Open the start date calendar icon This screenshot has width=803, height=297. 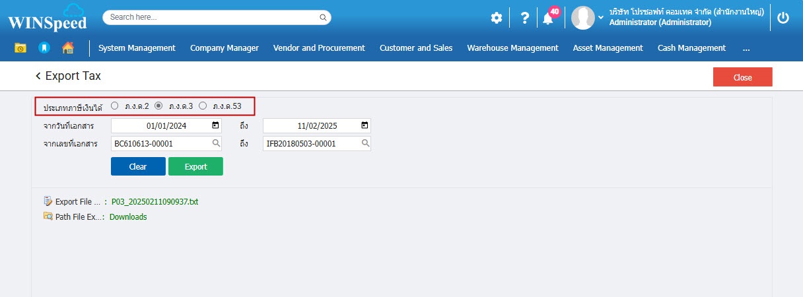215,125
